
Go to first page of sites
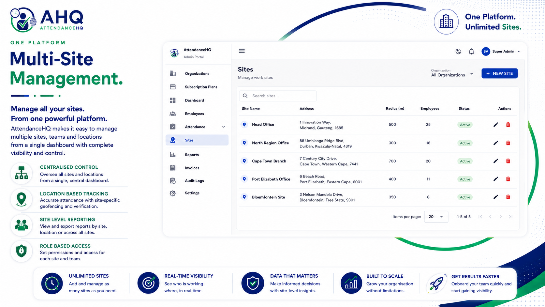point(480,217)
